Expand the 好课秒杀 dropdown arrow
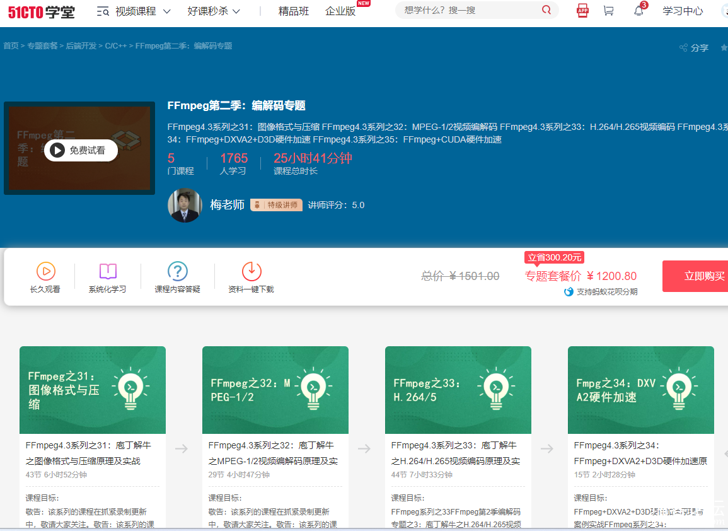728x531 pixels. pyautogui.click(x=236, y=11)
